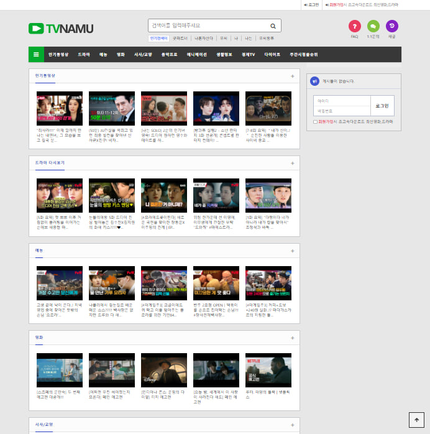
Task: Open the '[인디아나 존스' teaser title
Action: [x=163, y=395]
